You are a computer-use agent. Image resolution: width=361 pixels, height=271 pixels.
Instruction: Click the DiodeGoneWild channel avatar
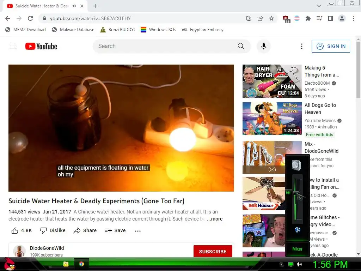19,251
